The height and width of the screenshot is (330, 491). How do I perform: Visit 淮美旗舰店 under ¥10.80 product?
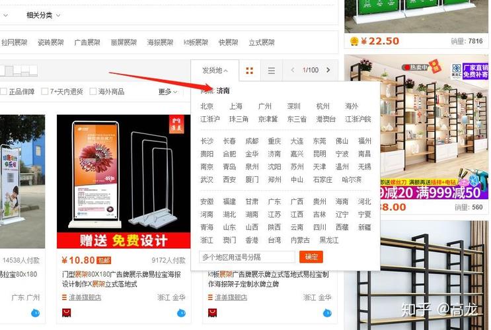point(85,298)
